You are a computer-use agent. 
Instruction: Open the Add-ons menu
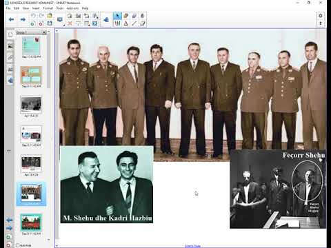coord(72,8)
